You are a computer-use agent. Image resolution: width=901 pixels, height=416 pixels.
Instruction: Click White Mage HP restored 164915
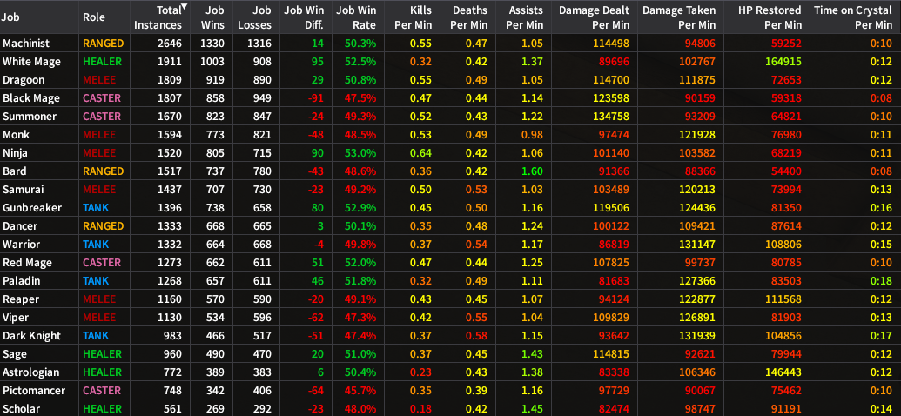pyautogui.click(x=785, y=62)
